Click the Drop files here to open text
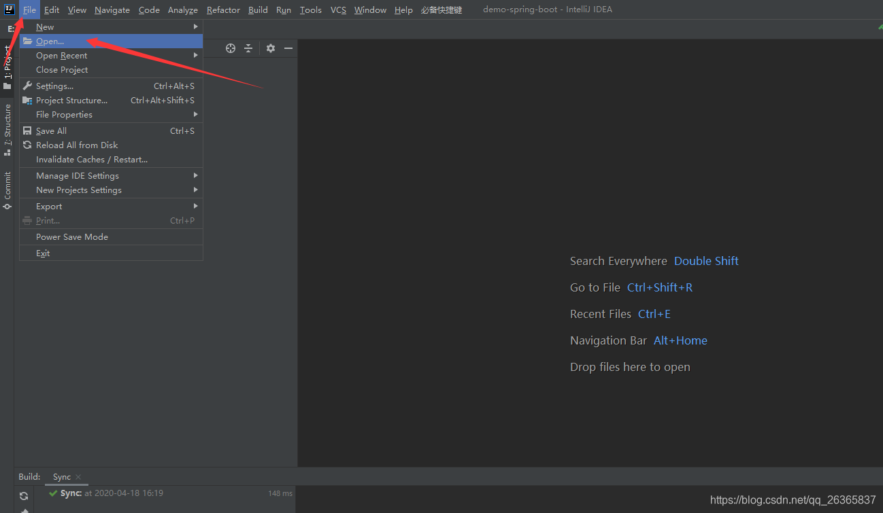883x513 pixels. click(630, 367)
